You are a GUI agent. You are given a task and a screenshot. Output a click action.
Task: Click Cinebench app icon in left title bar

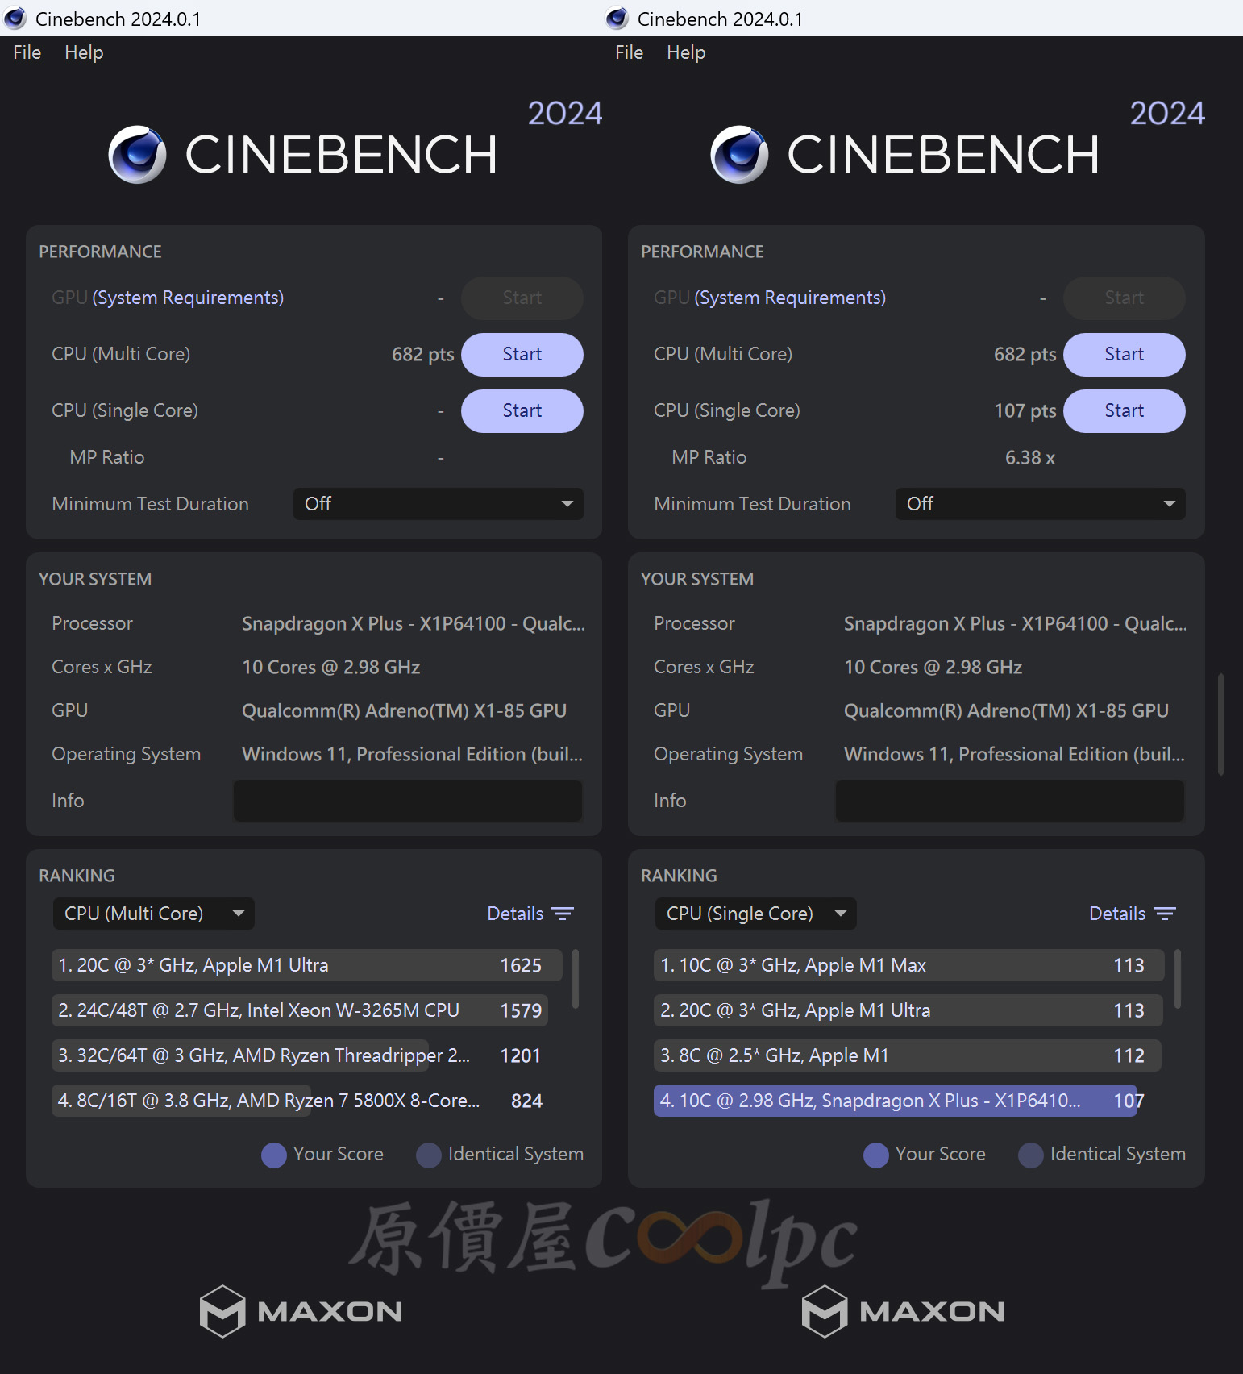[15, 18]
